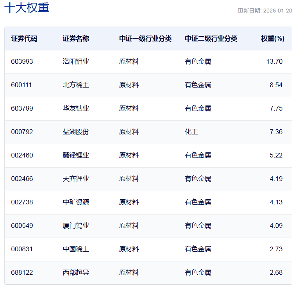The image size is (295, 288).
Task: Click 有色金属 in the 北方稀土 row
Action: coord(198,85)
